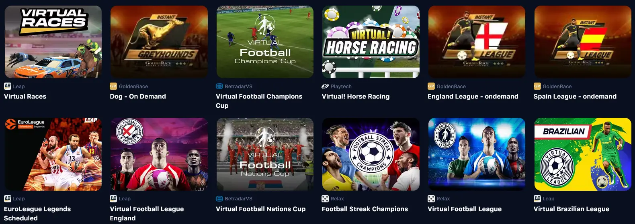The width and height of the screenshot is (635, 224).
Task: Open the Virtual Football Champions Cup title
Action: tap(259, 101)
